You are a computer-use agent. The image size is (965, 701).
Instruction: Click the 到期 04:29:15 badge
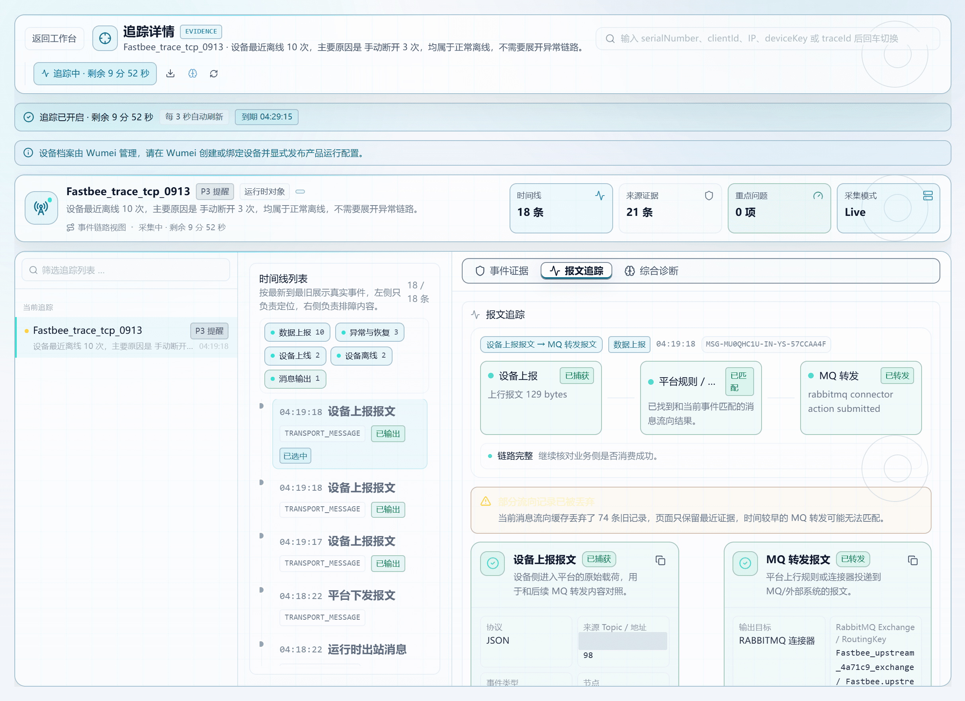(266, 117)
